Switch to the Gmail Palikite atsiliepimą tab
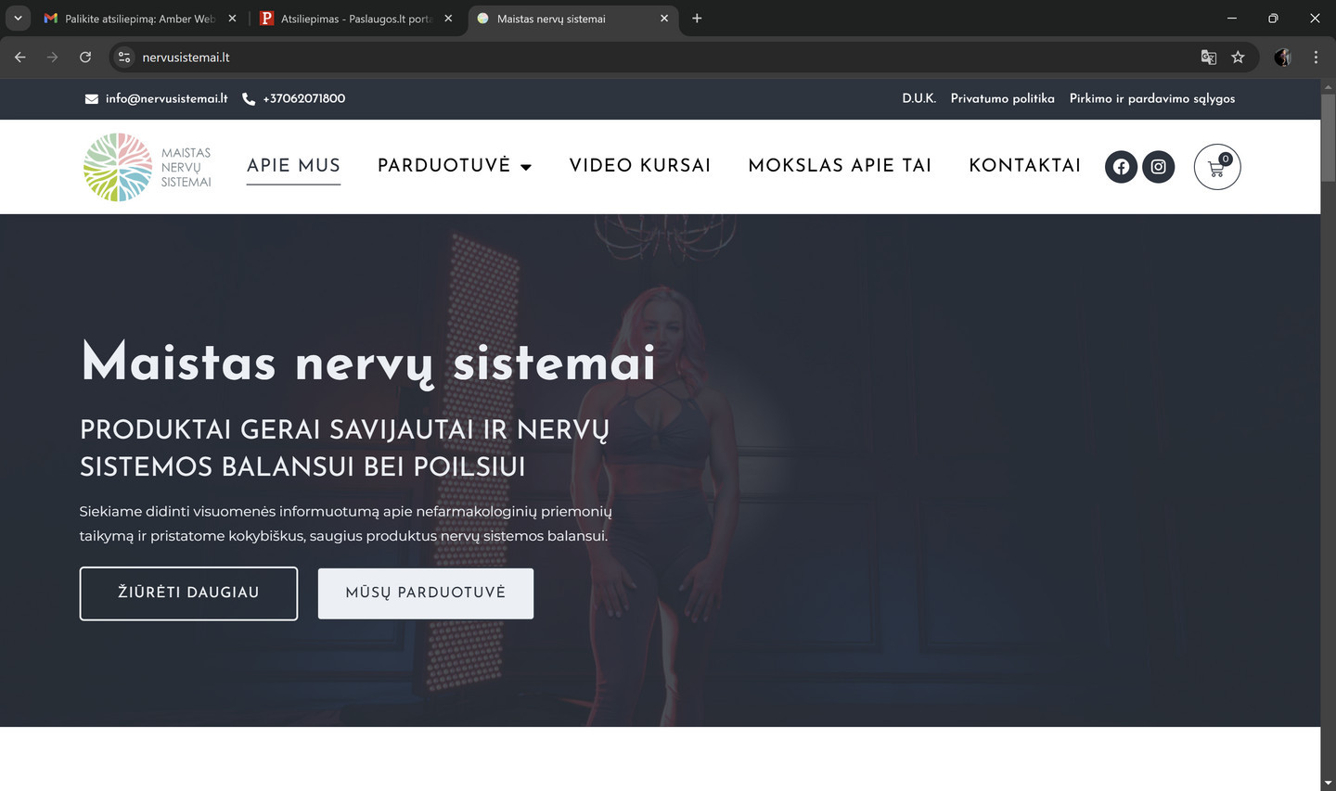1336x791 pixels. click(140, 19)
